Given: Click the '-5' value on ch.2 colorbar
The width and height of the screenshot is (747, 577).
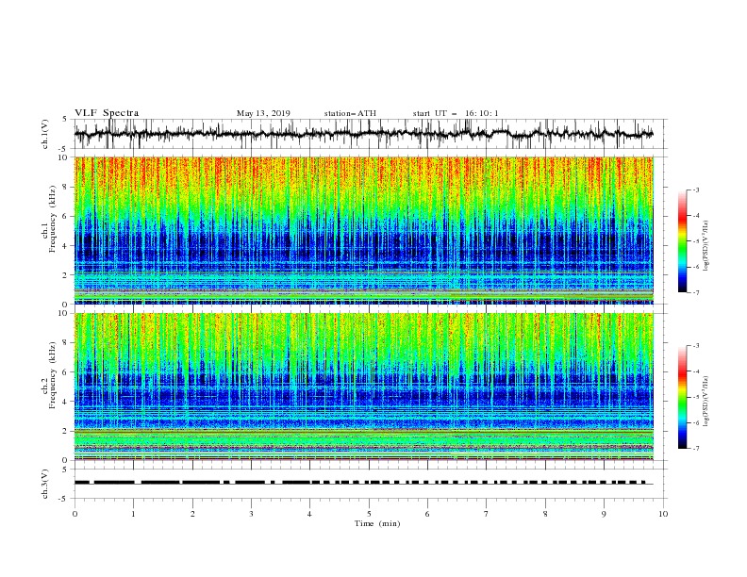Looking at the screenshot, I should coord(696,397).
